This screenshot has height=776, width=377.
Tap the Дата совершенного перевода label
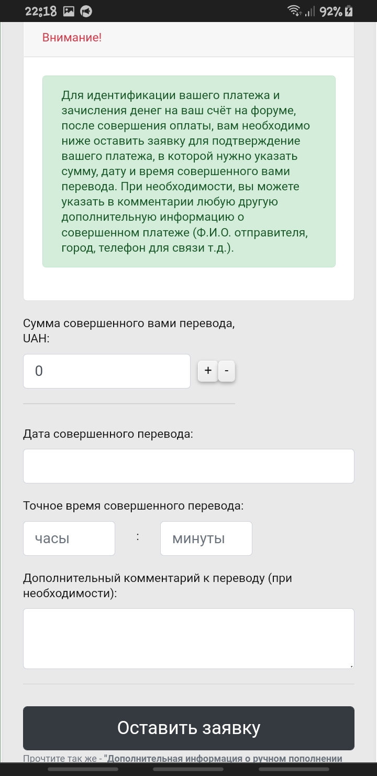(108, 434)
